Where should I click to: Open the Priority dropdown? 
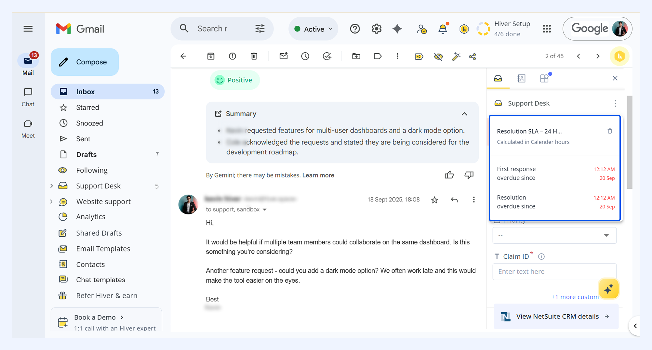point(554,235)
